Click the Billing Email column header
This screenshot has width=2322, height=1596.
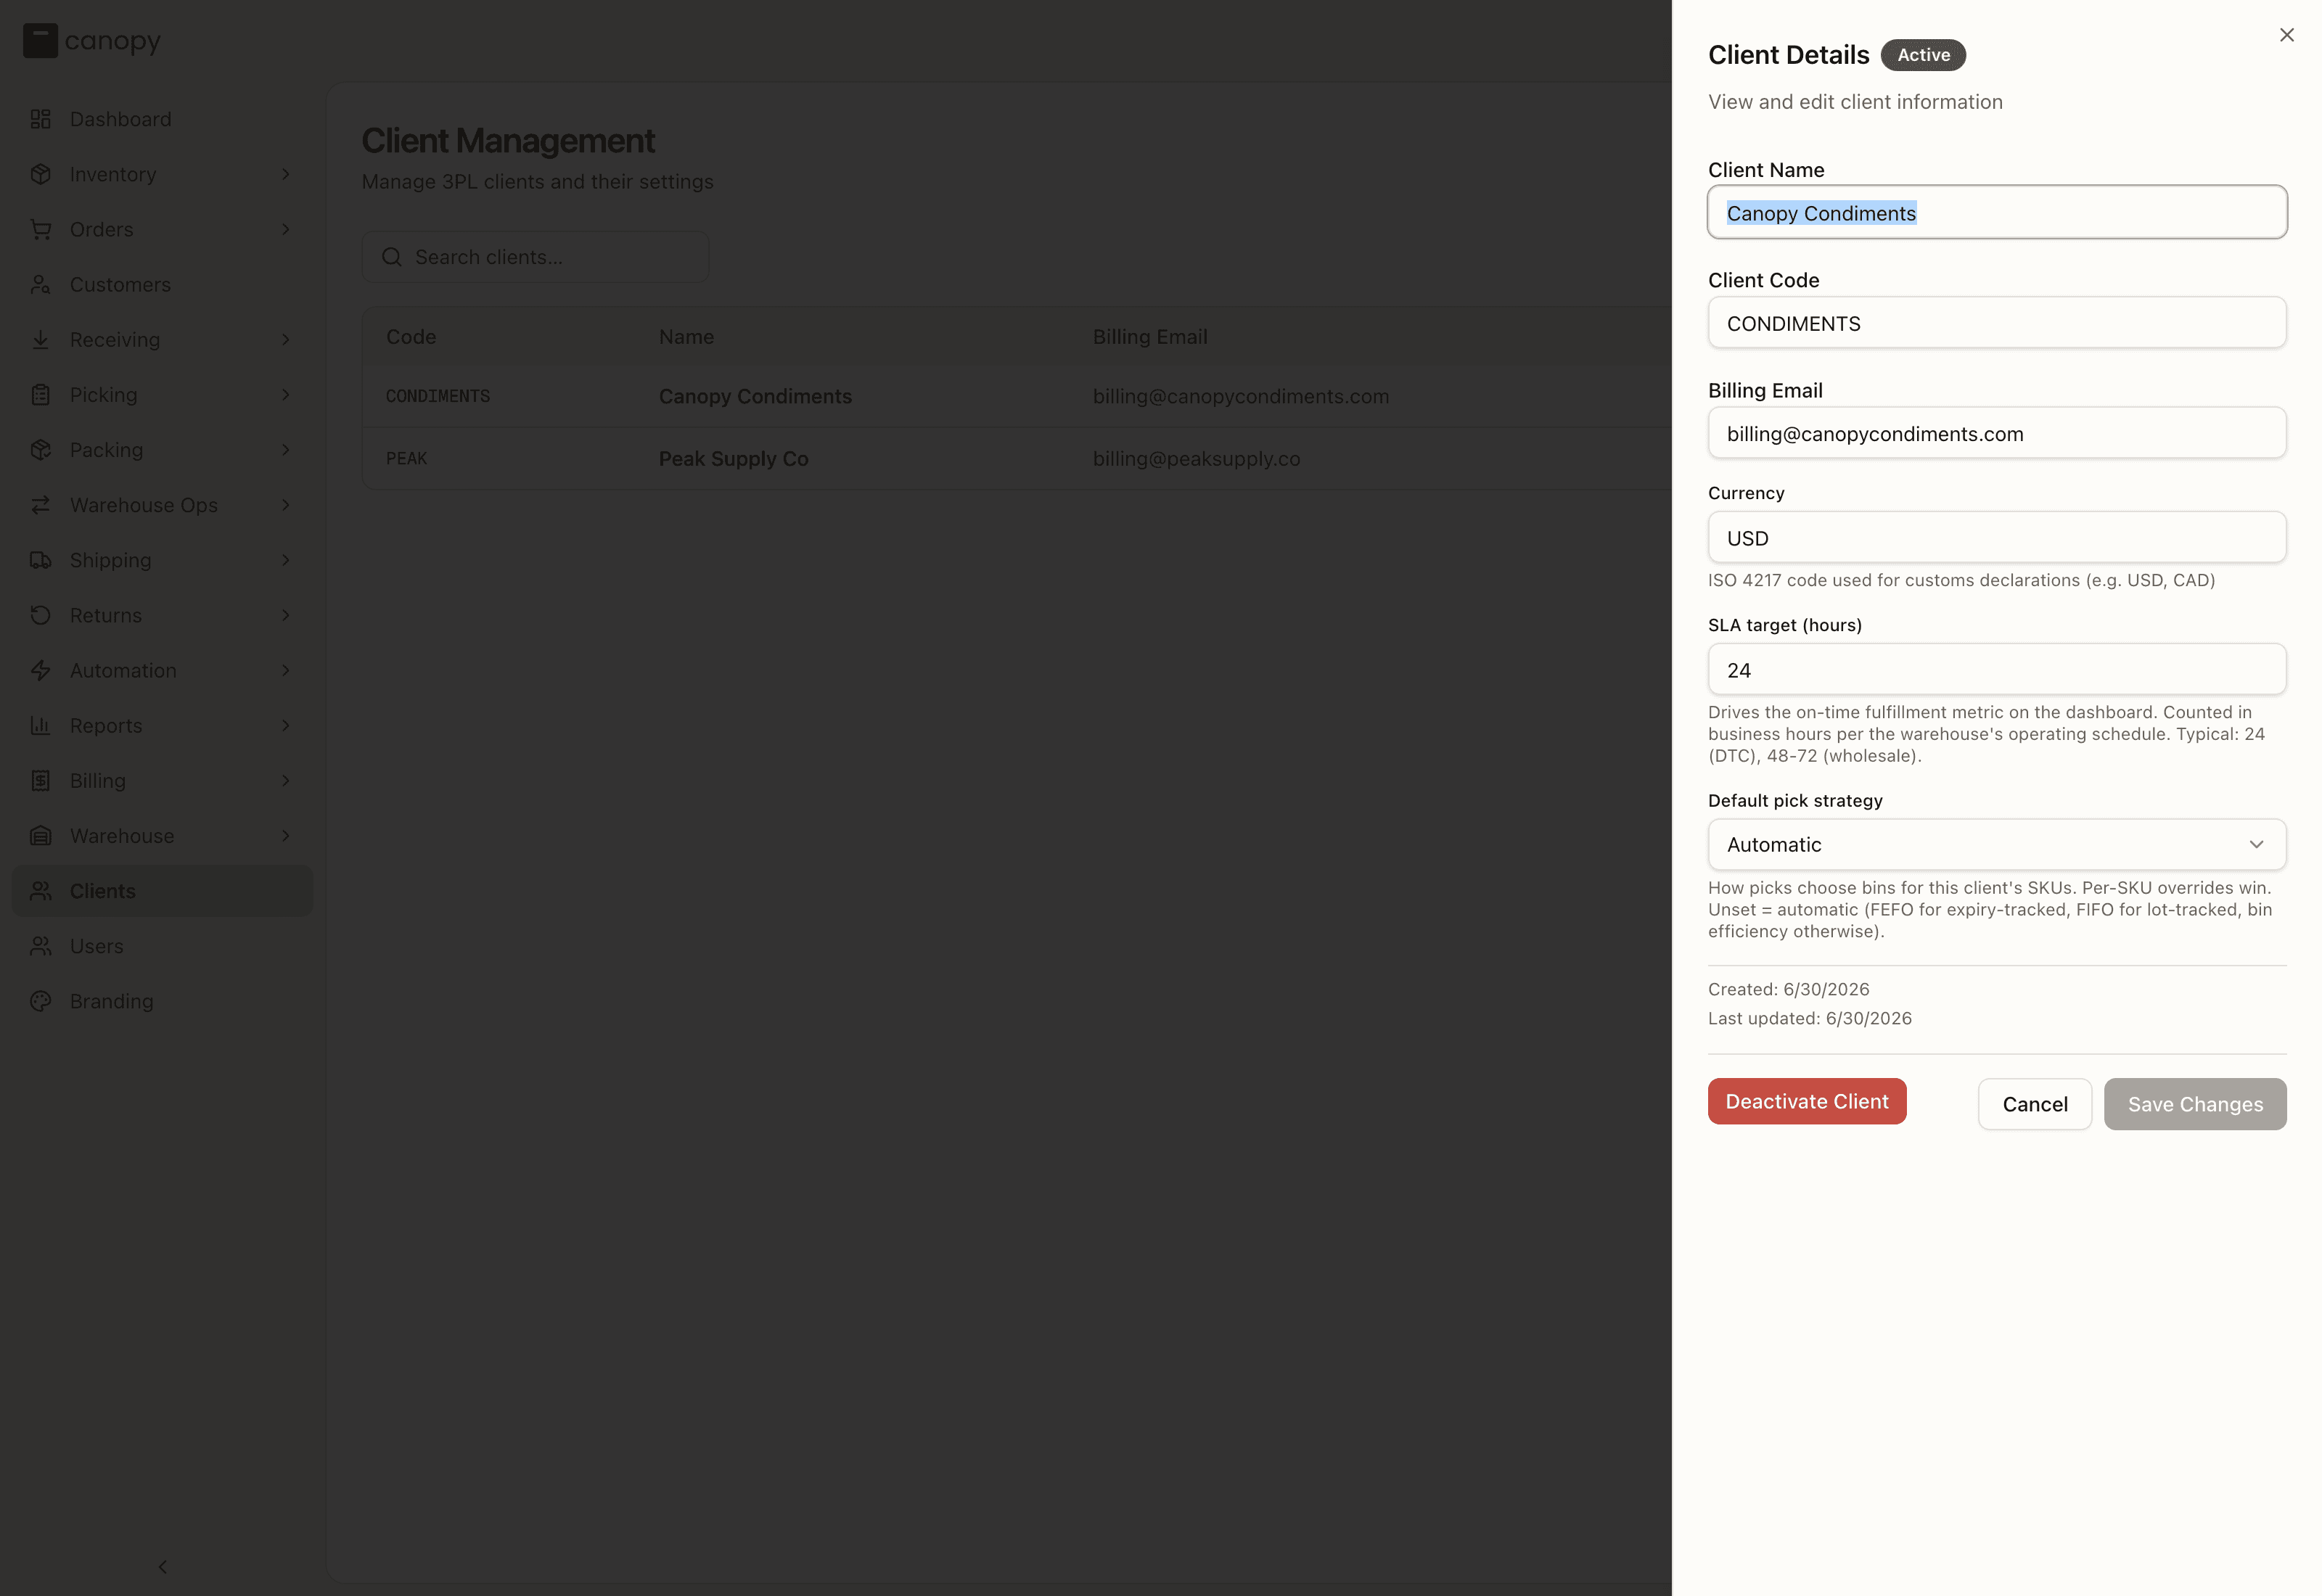coord(1150,337)
